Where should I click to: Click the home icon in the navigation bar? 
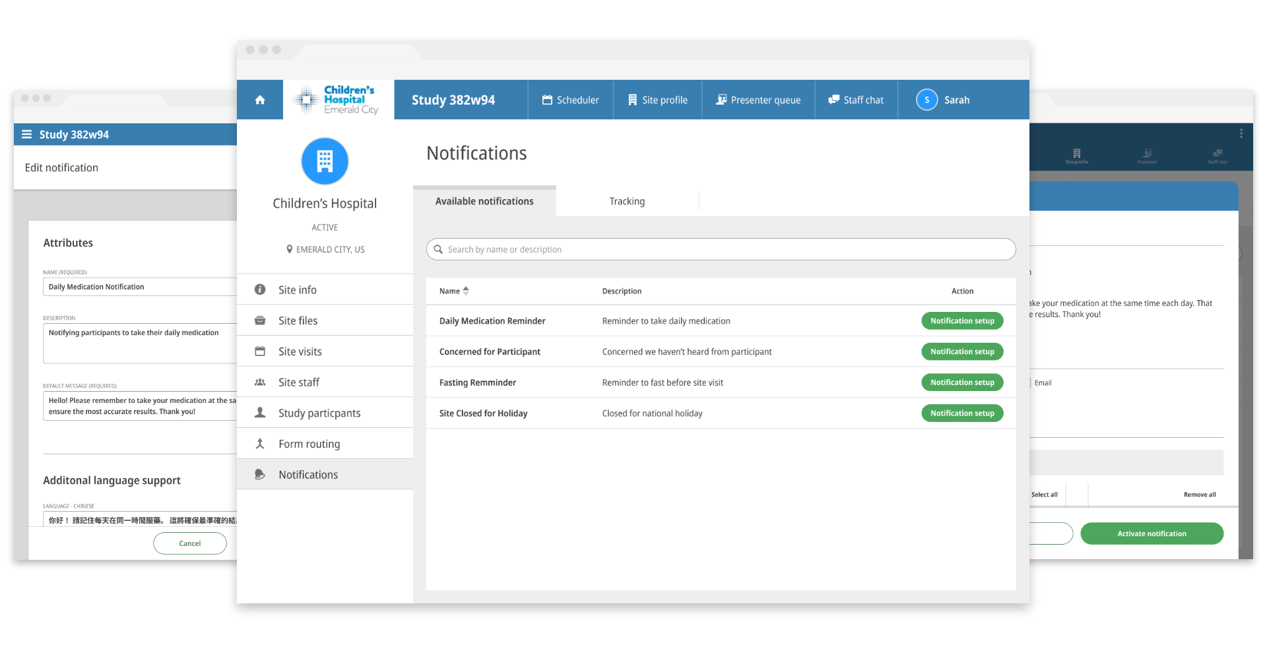259,100
